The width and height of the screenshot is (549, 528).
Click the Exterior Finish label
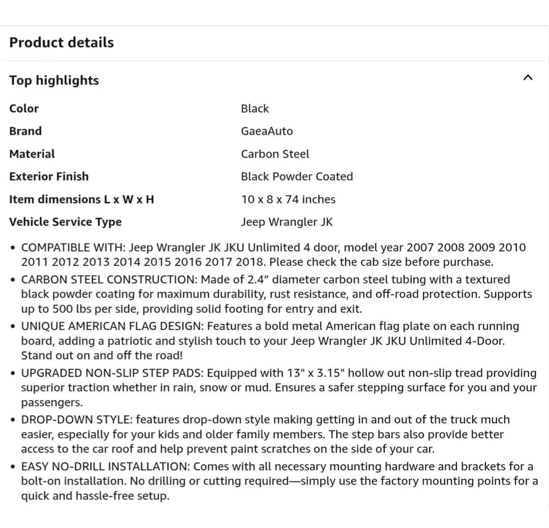pos(49,176)
